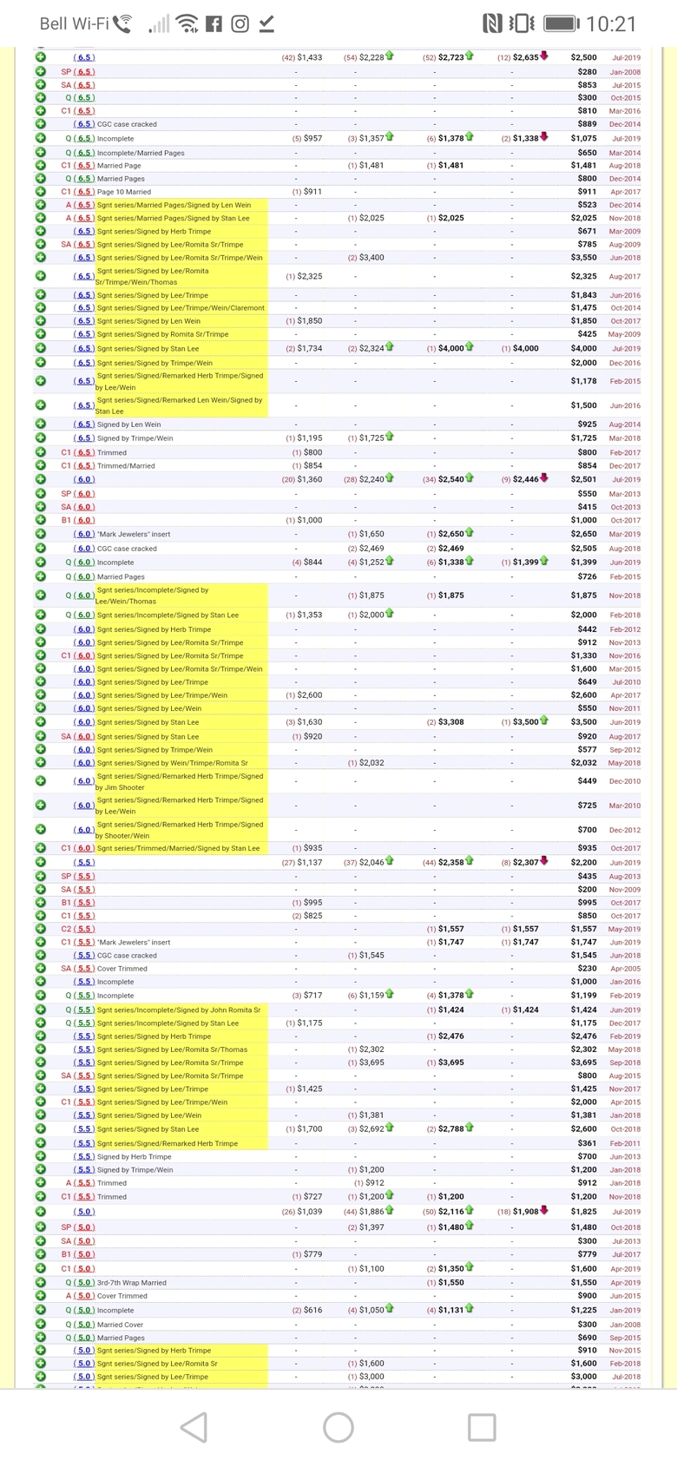Click green plus for 6.5 Signed by Lee/Trimpe/Wein/Claremont

point(40,307)
